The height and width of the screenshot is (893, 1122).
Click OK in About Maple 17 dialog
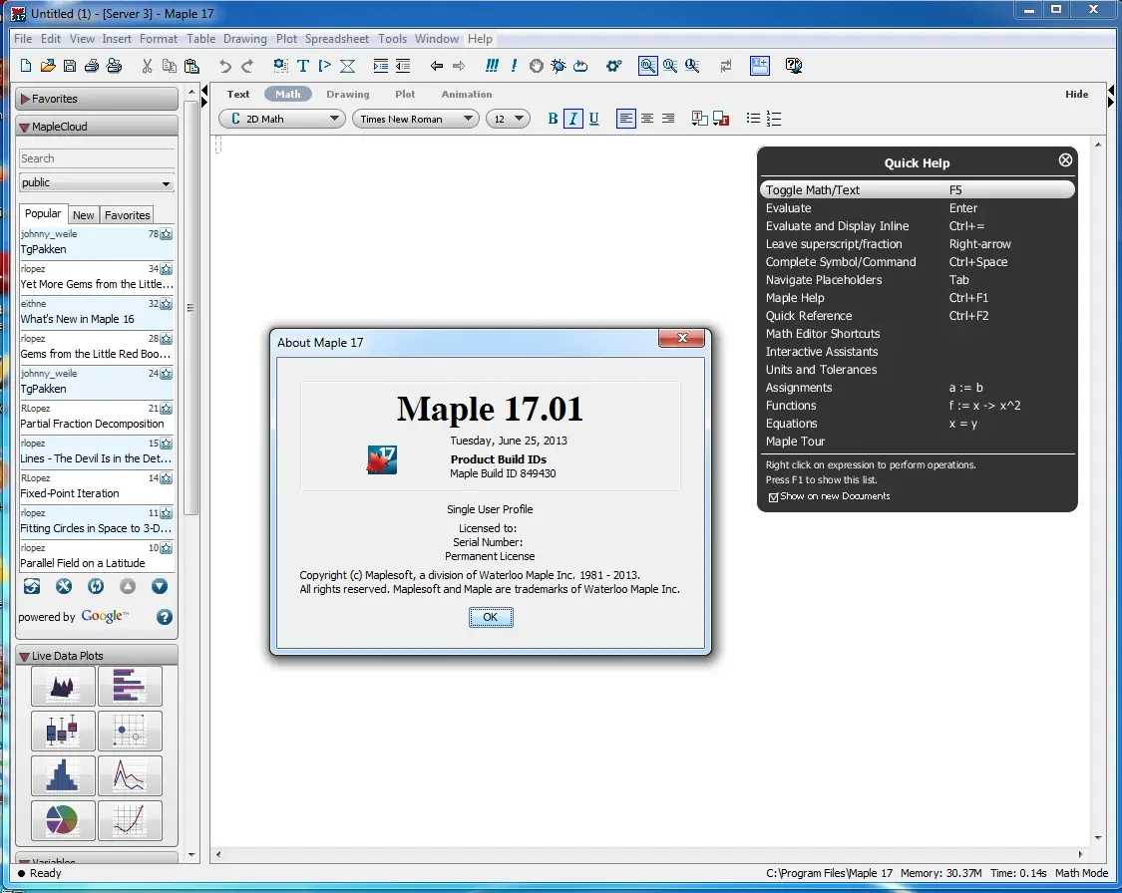pos(490,617)
